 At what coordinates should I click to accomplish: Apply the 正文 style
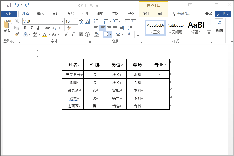(x=155, y=28)
